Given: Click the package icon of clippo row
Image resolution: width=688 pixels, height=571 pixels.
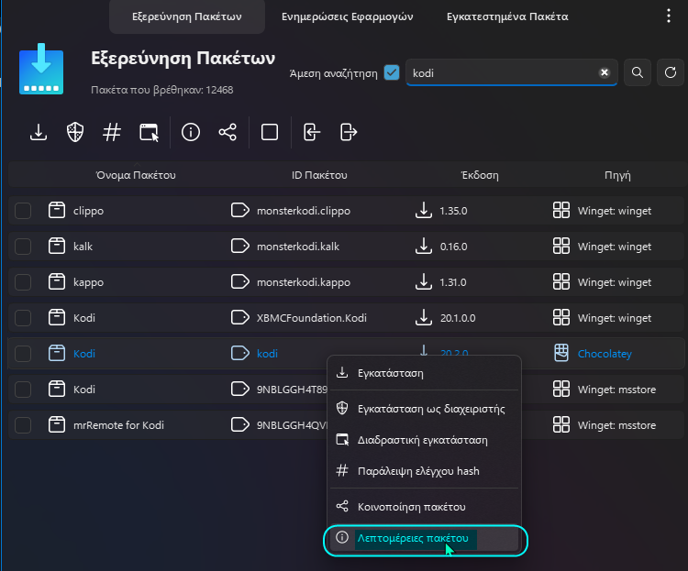Looking at the screenshot, I should click(57, 210).
